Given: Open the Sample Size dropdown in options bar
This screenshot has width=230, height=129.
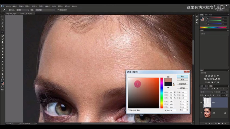Looking at the screenshot, I should [x=22, y=10].
